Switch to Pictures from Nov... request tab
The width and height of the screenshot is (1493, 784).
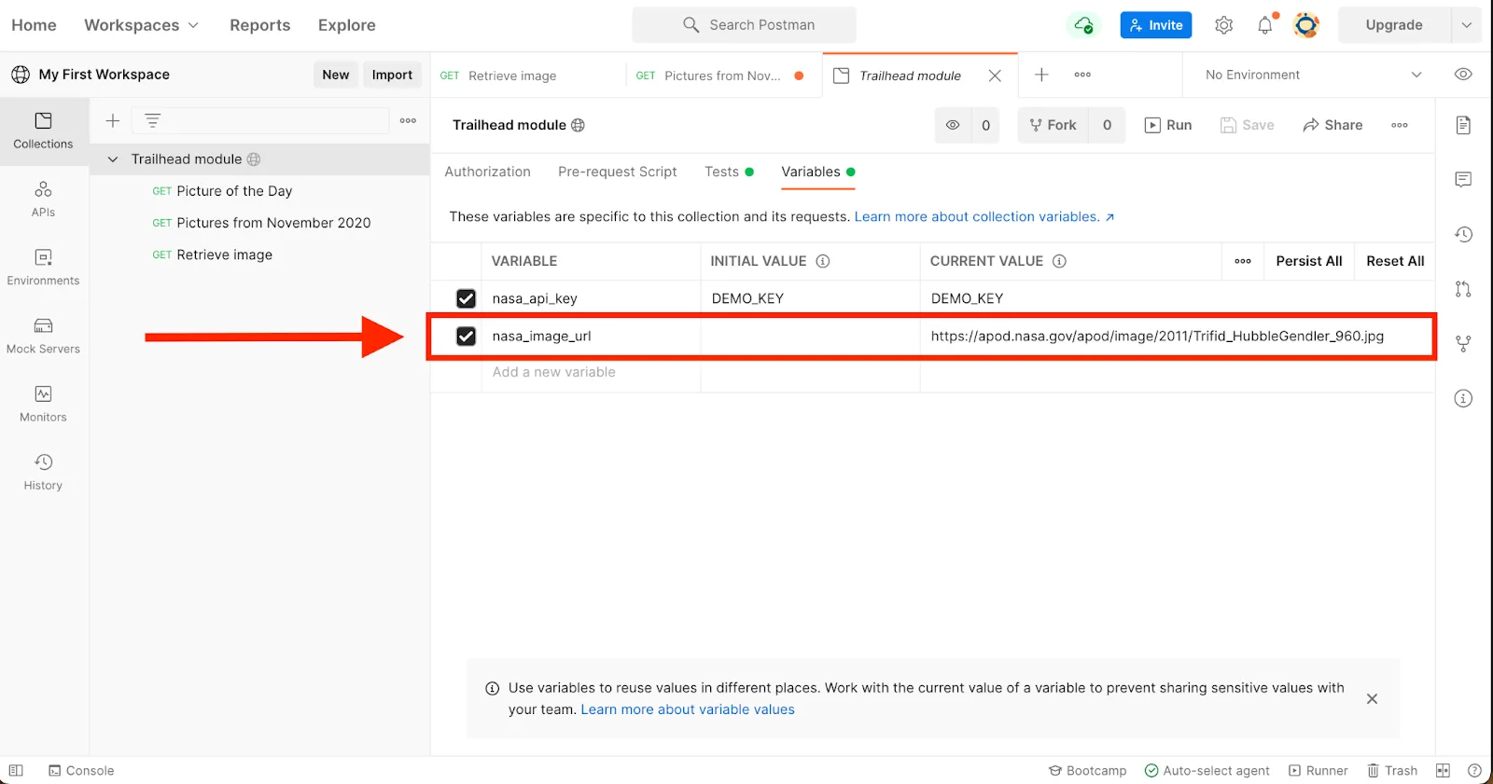click(722, 76)
